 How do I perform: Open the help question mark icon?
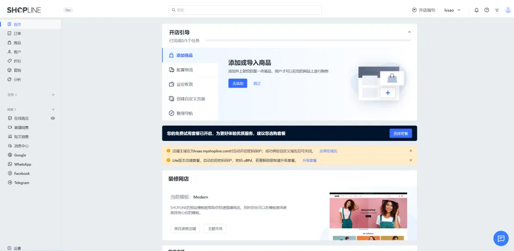486,10
